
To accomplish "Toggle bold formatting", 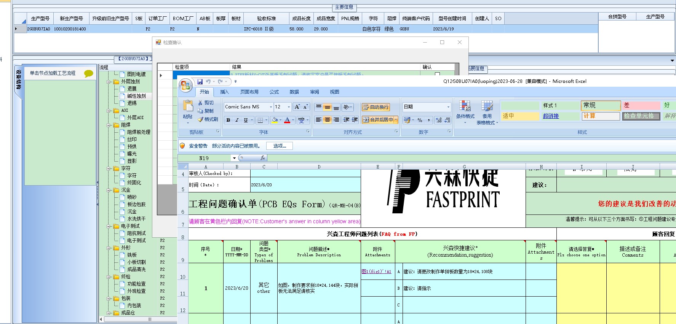I will 228,120.
